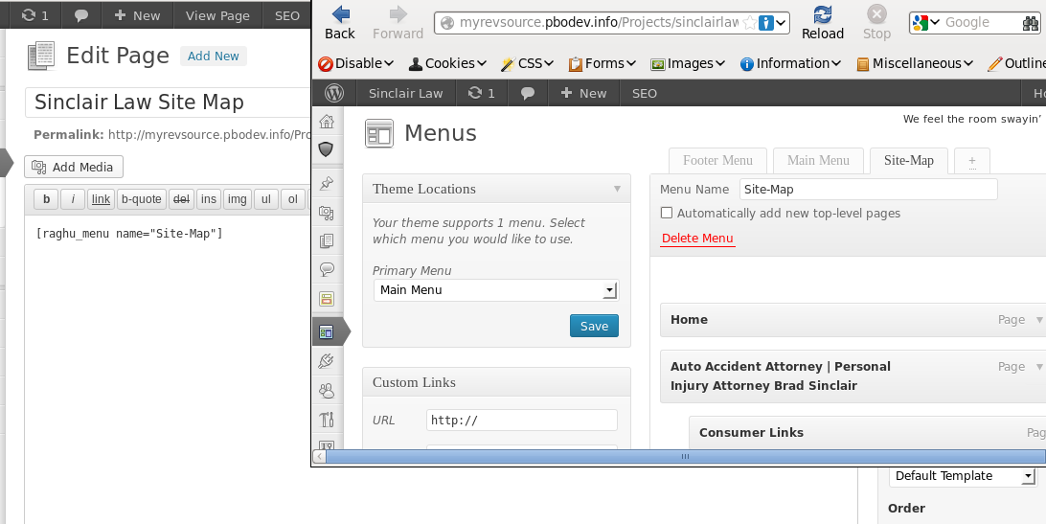Click the img editor button
Viewport: 1046px width, 524px height.
237,199
